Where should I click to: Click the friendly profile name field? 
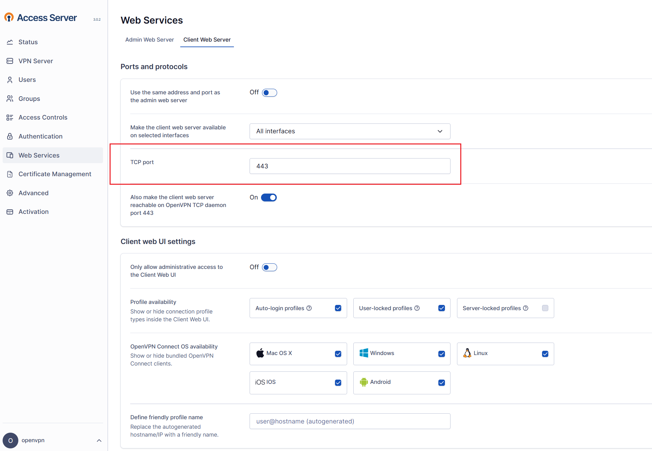coord(349,421)
